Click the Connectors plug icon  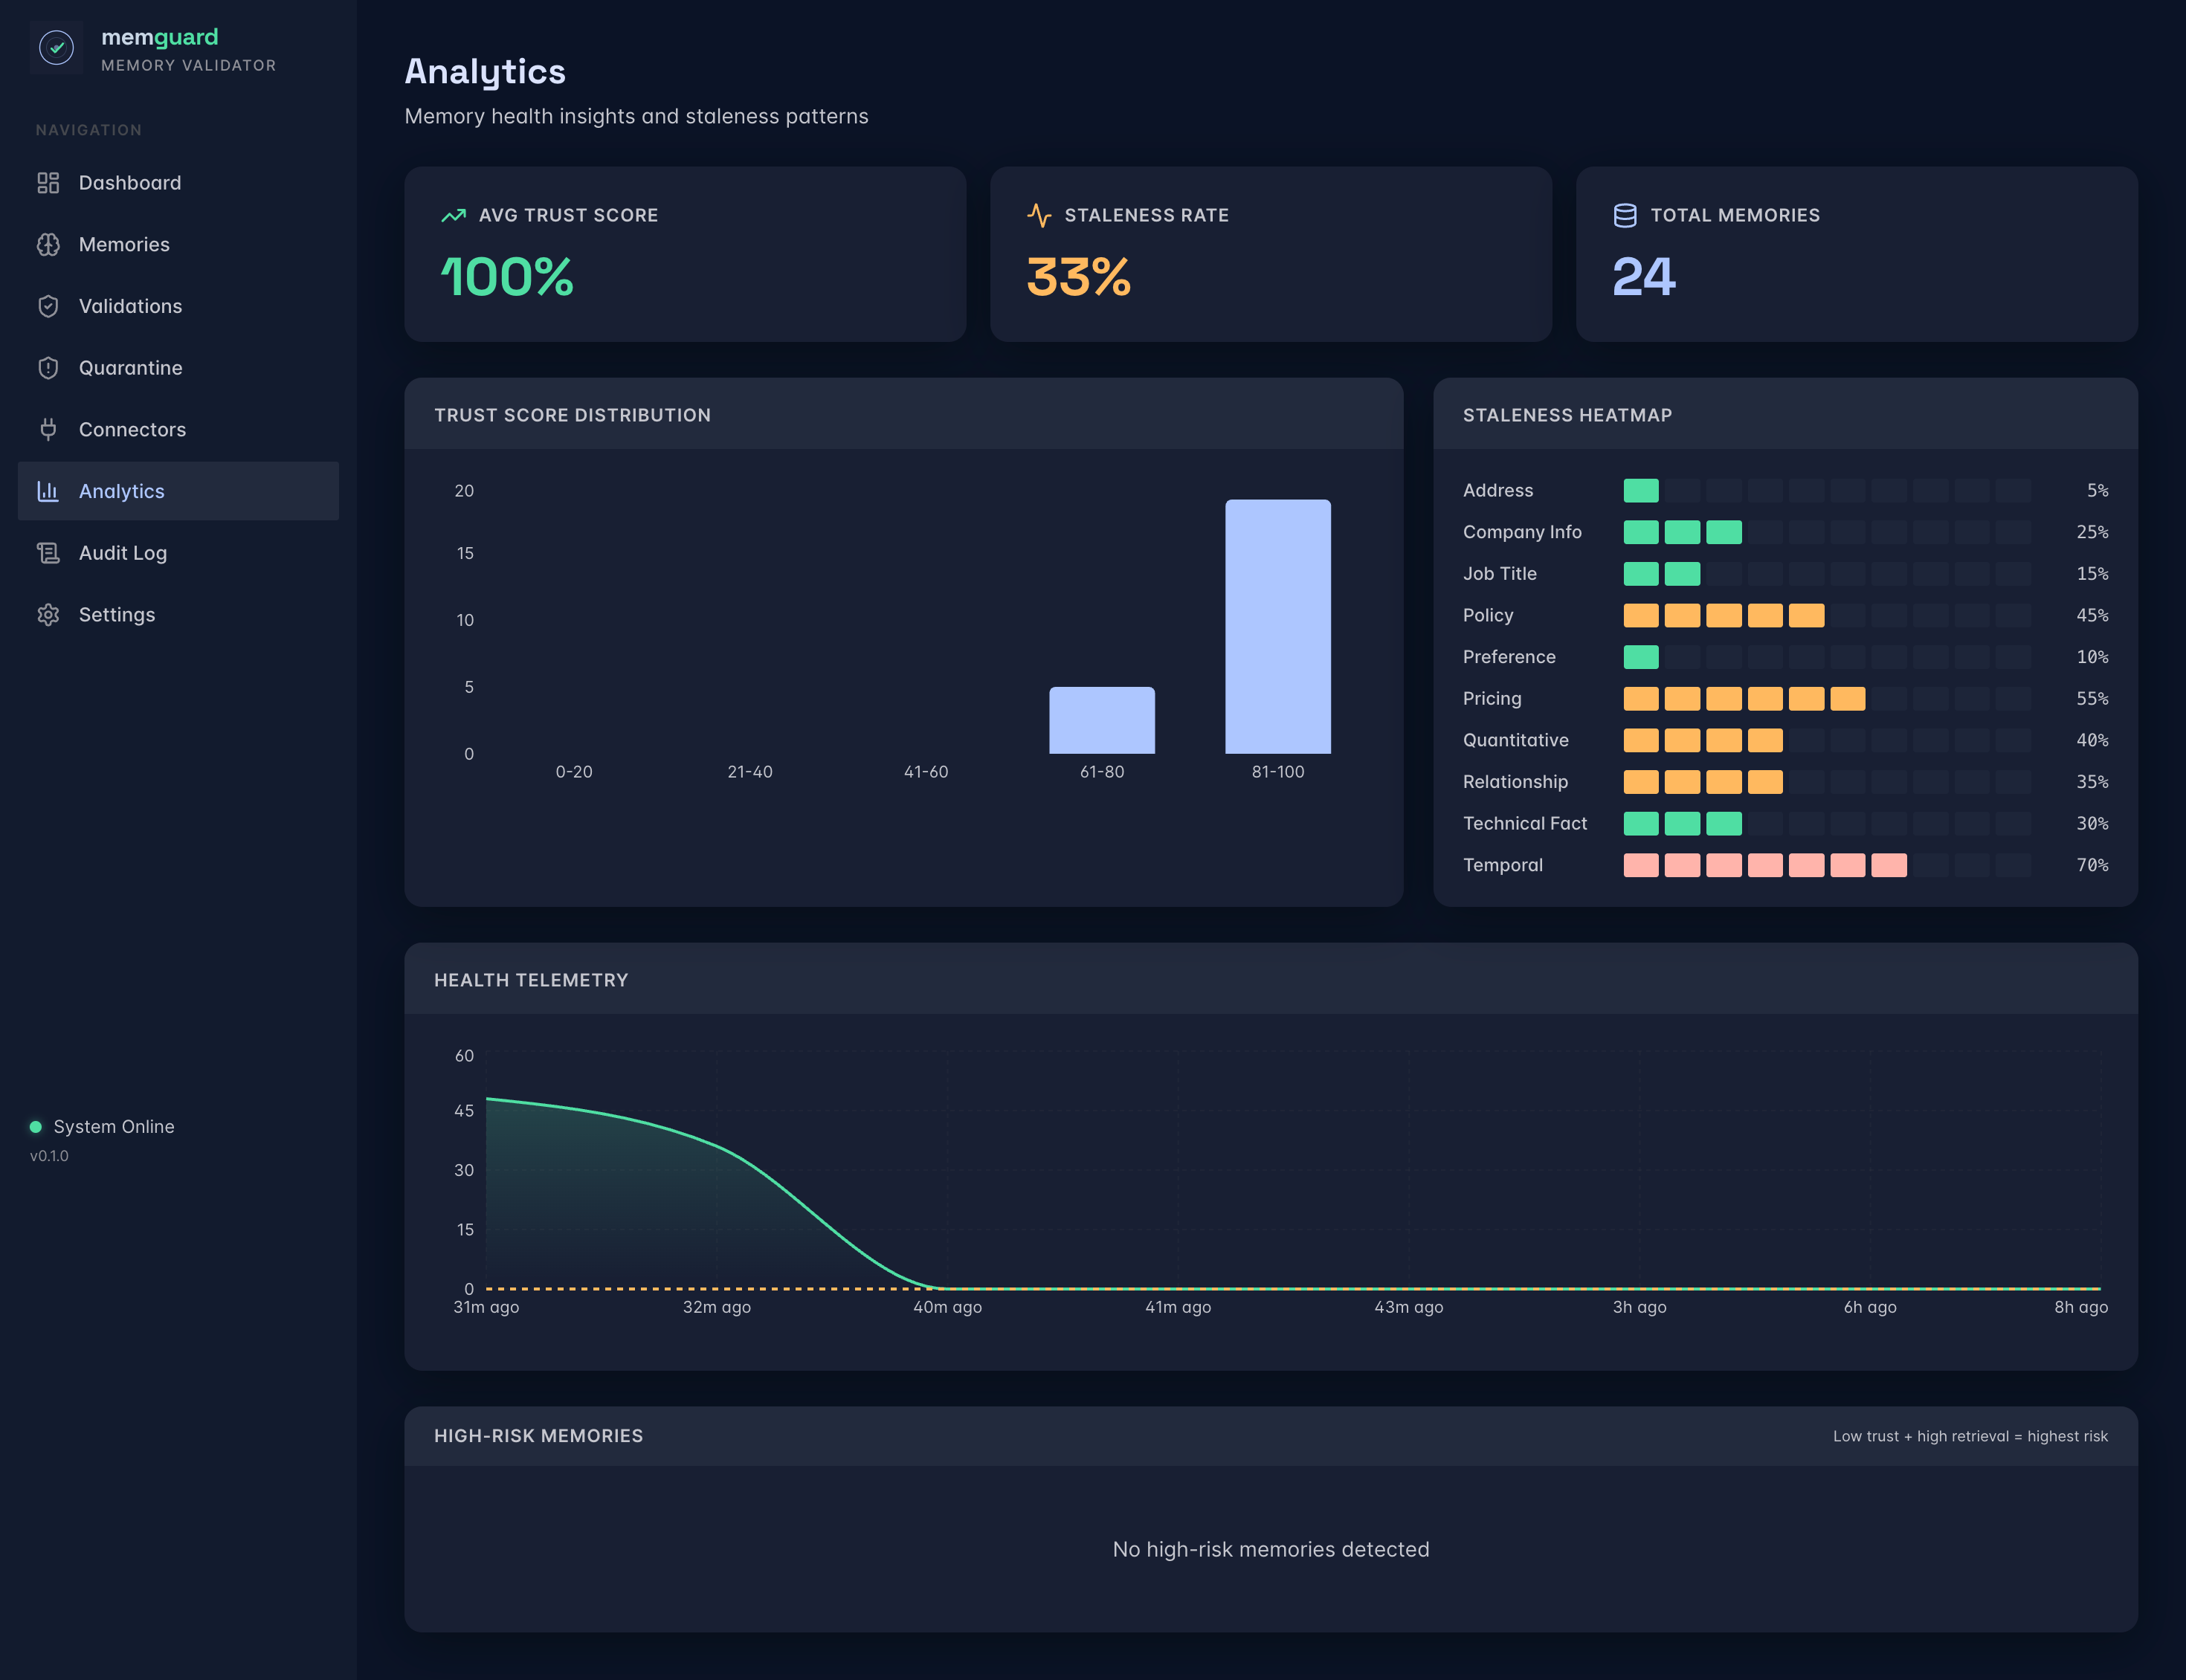point(48,430)
